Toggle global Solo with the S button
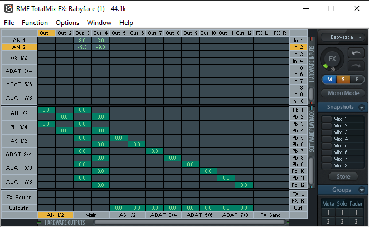Screen dimensions: 369x227 click(343, 80)
